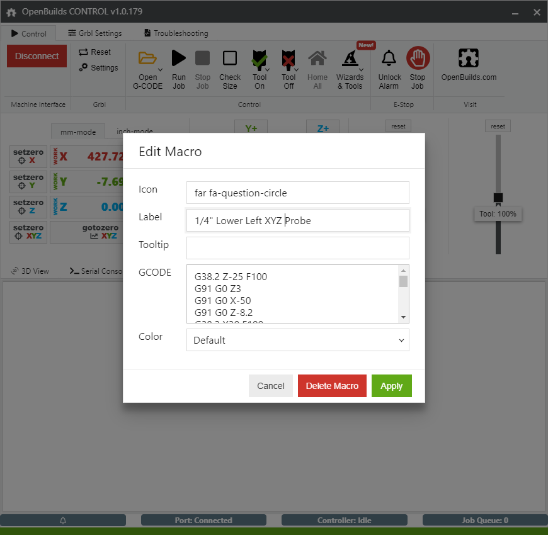Click the Tool 100% slider handle

(x=498, y=198)
